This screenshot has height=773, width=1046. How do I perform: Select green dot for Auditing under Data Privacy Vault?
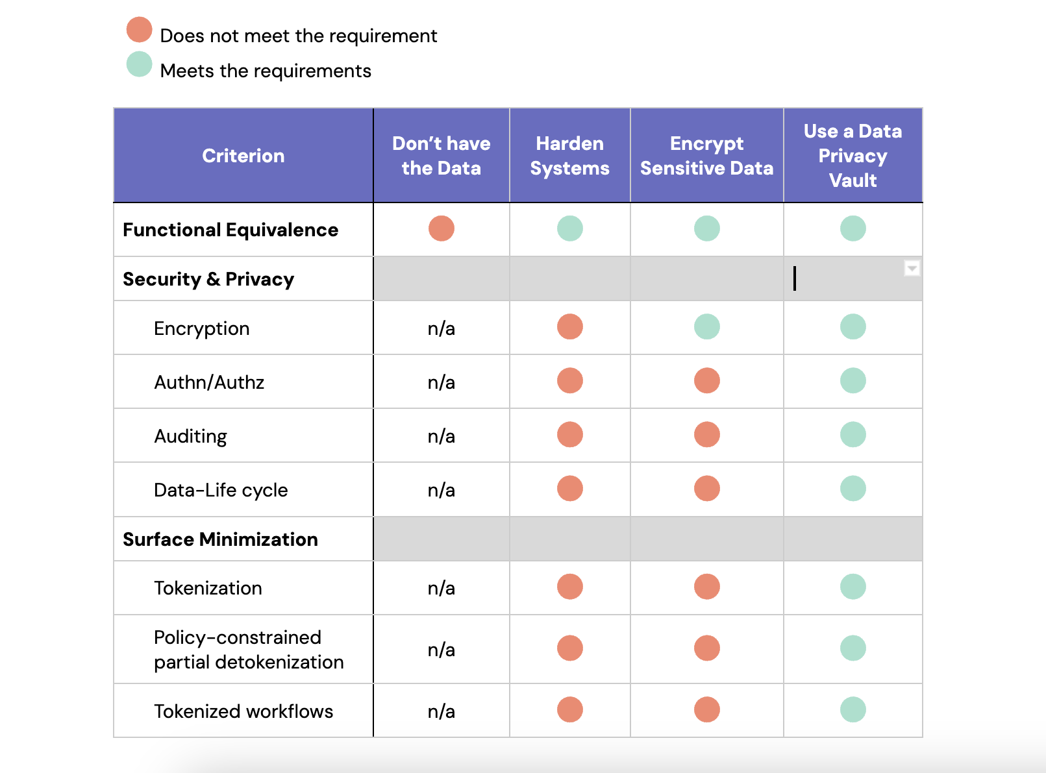853,434
